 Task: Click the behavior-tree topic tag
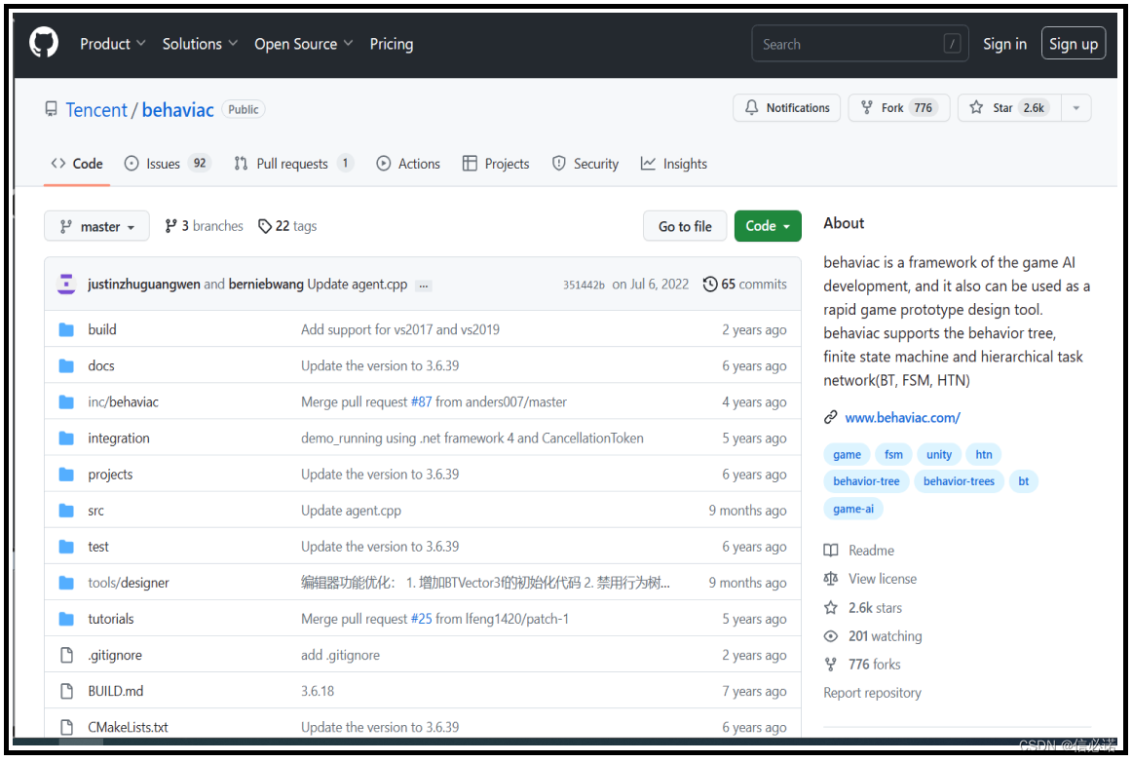(x=866, y=481)
